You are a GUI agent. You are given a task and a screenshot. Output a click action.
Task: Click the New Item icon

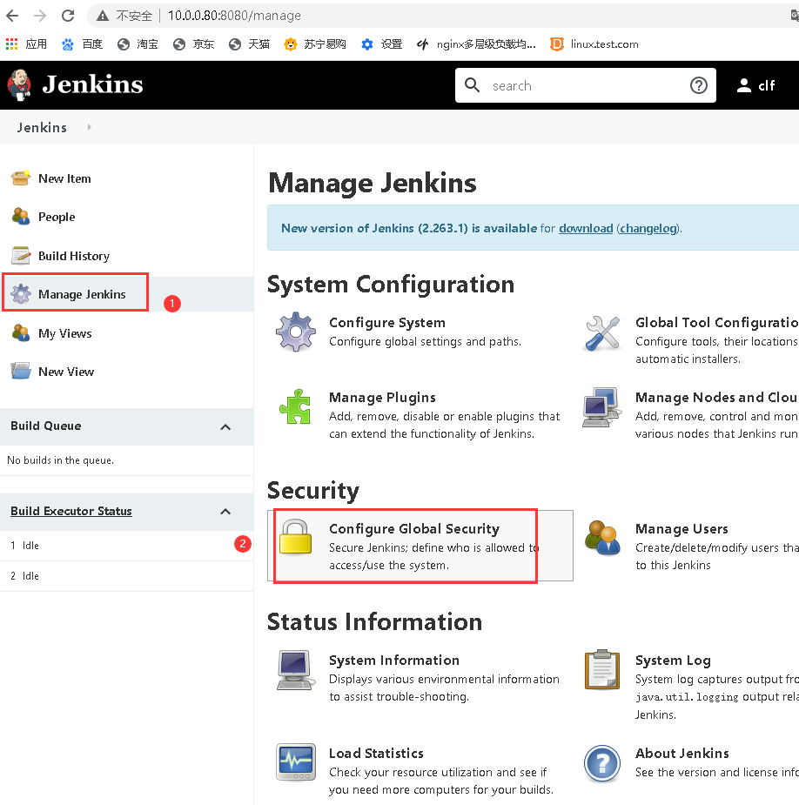tap(21, 178)
